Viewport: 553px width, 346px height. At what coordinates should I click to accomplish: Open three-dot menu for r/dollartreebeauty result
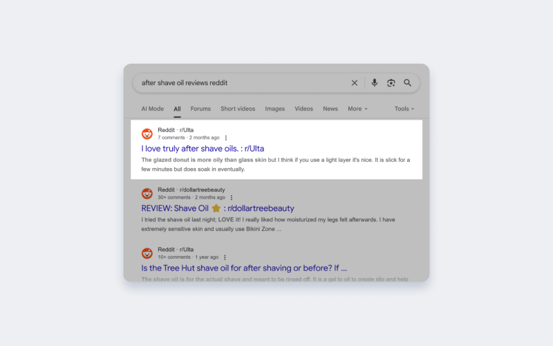pyautogui.click(x=232, y=197)
